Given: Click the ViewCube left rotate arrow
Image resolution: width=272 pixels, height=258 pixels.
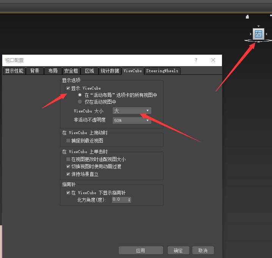Looking at the screenshot, I should (x=250, y=34).
